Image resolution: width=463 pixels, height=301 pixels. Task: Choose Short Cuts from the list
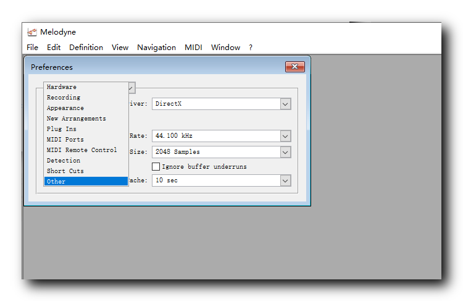86,171
